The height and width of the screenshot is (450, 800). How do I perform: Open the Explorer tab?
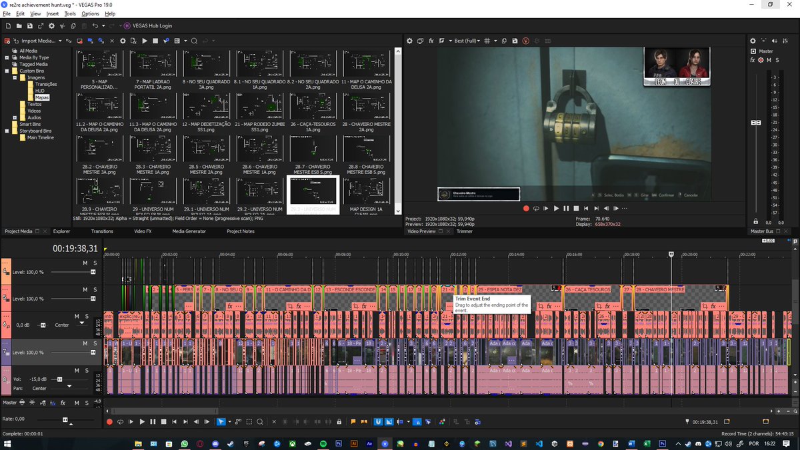pyautogui.click(x=61, y=231)
